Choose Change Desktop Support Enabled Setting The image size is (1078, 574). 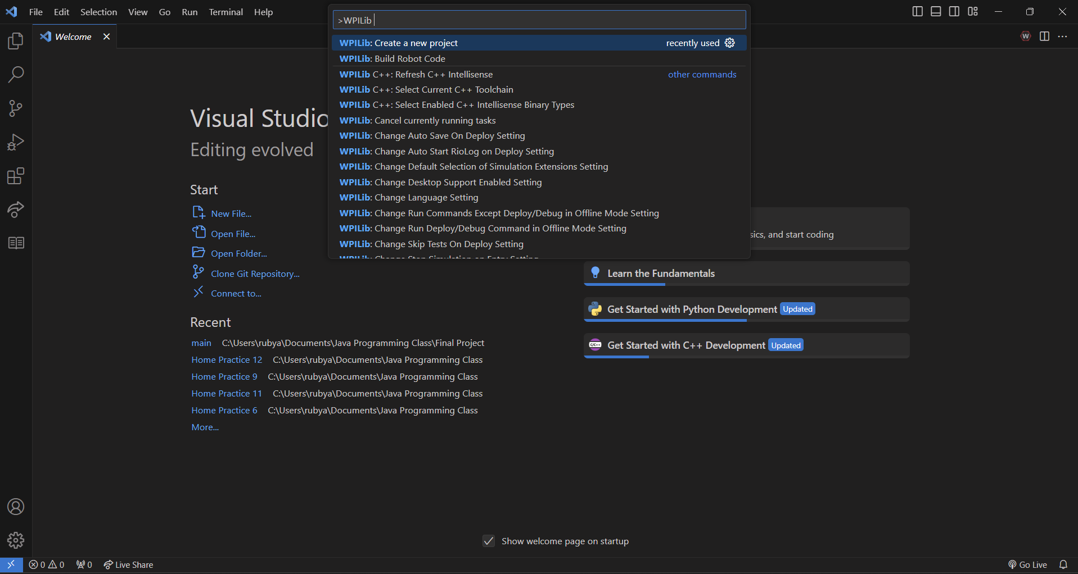(x=539, y=183)
